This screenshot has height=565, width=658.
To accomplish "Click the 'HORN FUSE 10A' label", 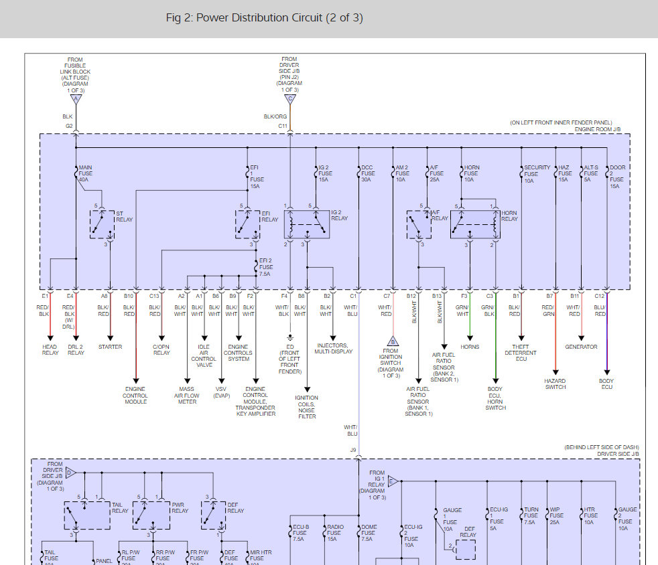I will click(x=471, y=173).
